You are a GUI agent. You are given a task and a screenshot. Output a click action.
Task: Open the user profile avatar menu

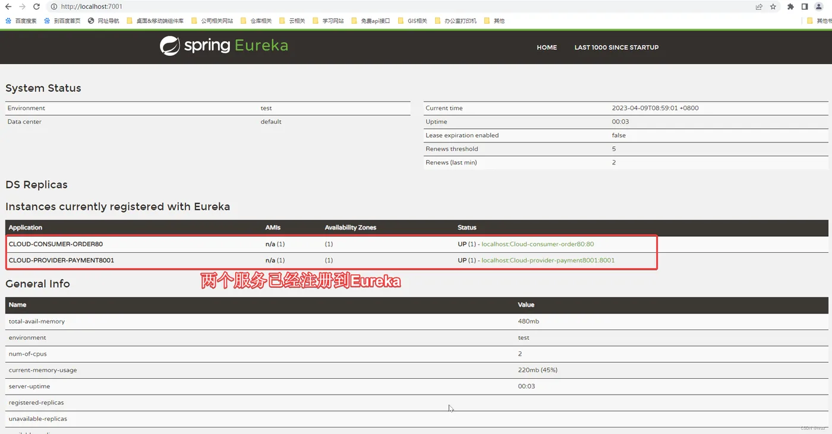(820, 7)
